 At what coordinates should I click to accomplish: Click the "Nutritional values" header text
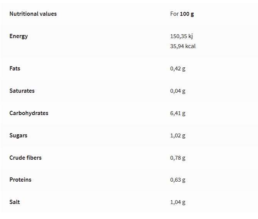click(x=33, y=14)
